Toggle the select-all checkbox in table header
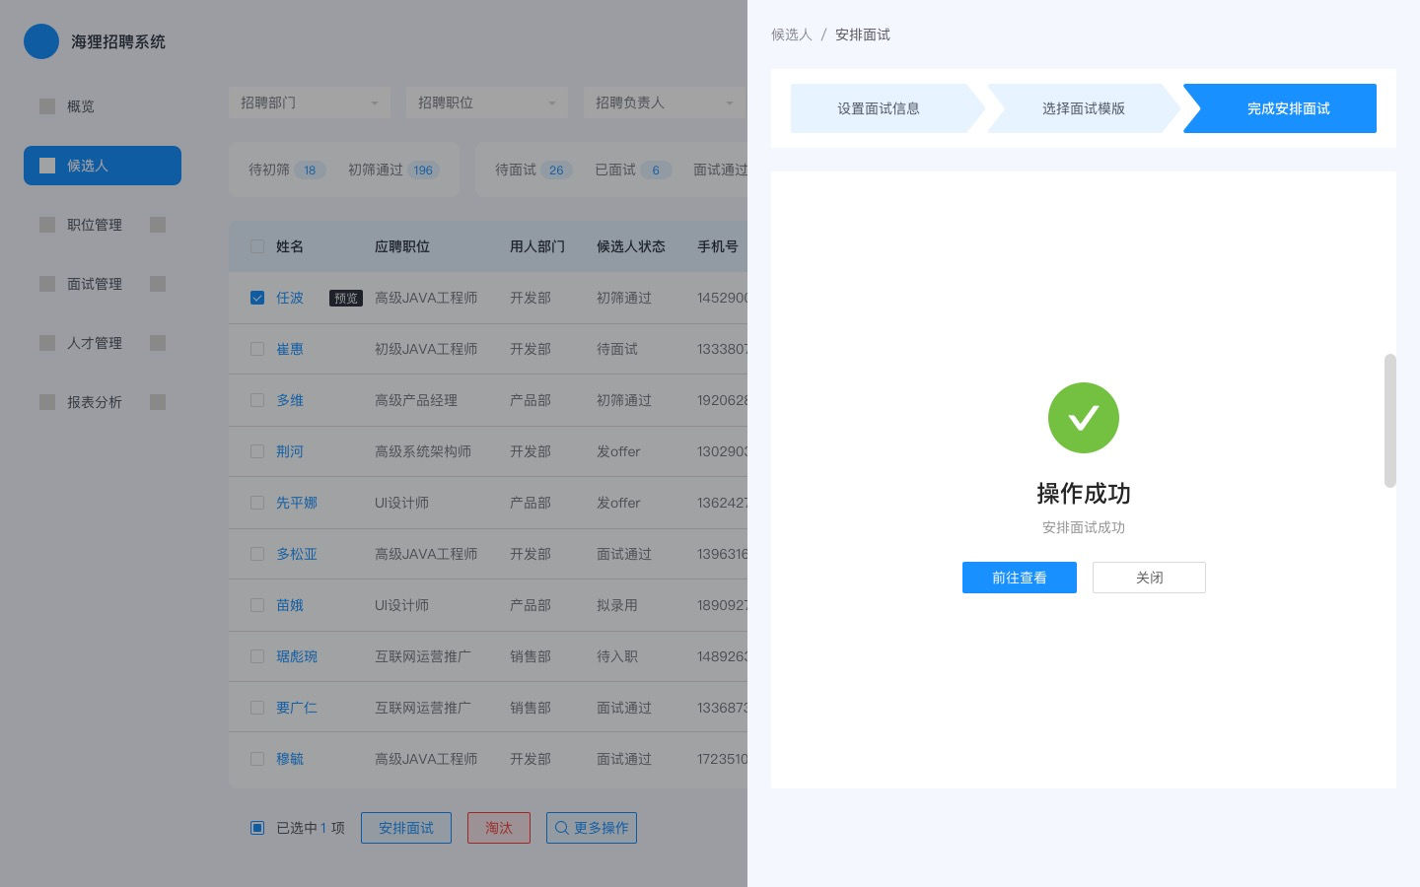This screenshot has width=1420, height=887. (x=257, y=246)
